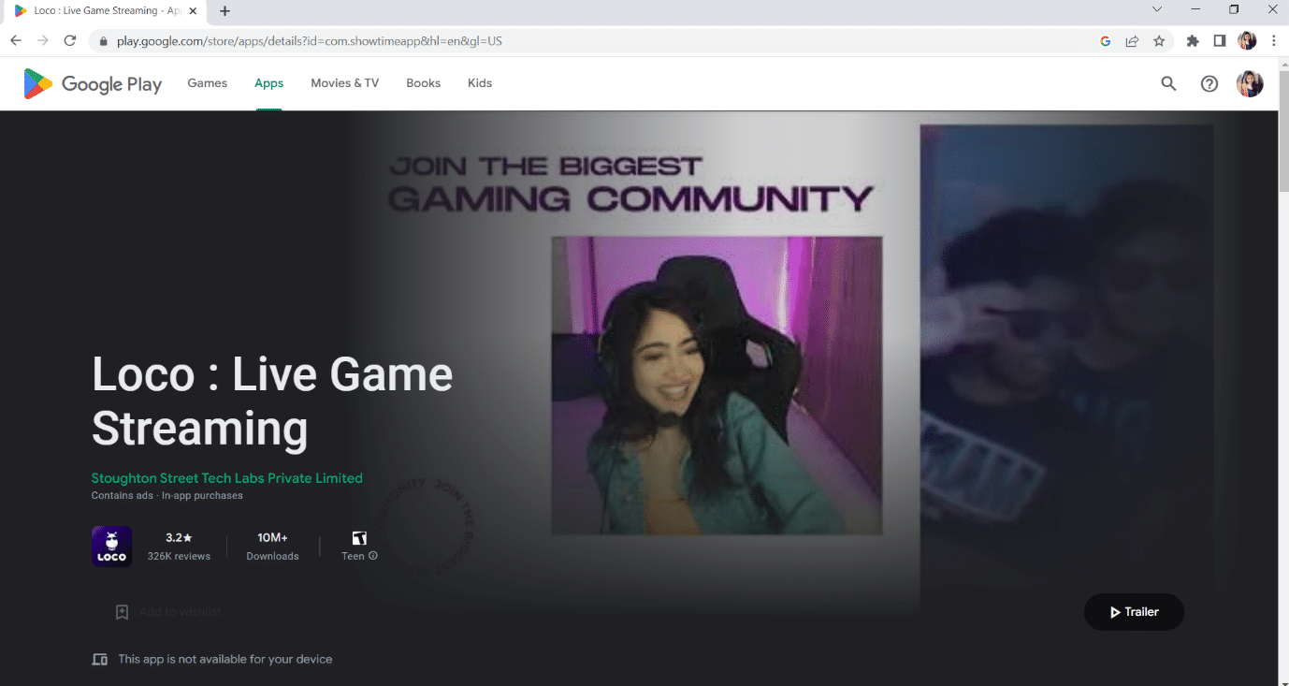Click 'This app is not available' message
The image size is (1289, 686).
[225, 660]
